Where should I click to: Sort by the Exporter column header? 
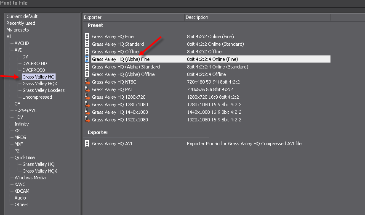tap(93, 17)
